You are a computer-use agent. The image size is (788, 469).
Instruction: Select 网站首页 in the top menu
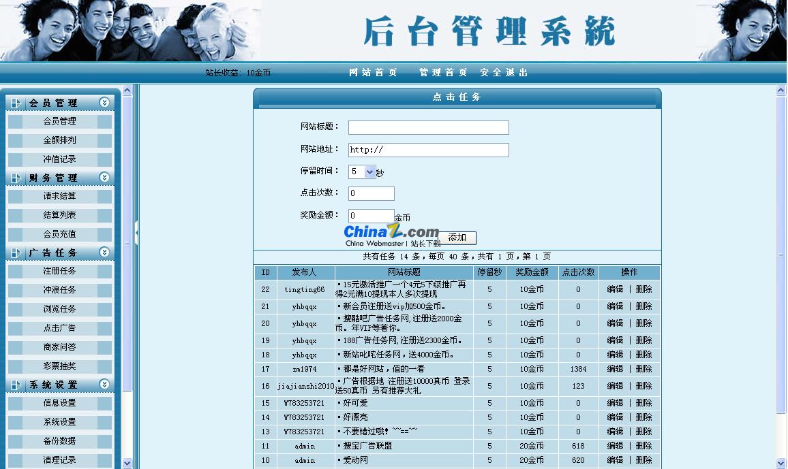tap(374, 72)
